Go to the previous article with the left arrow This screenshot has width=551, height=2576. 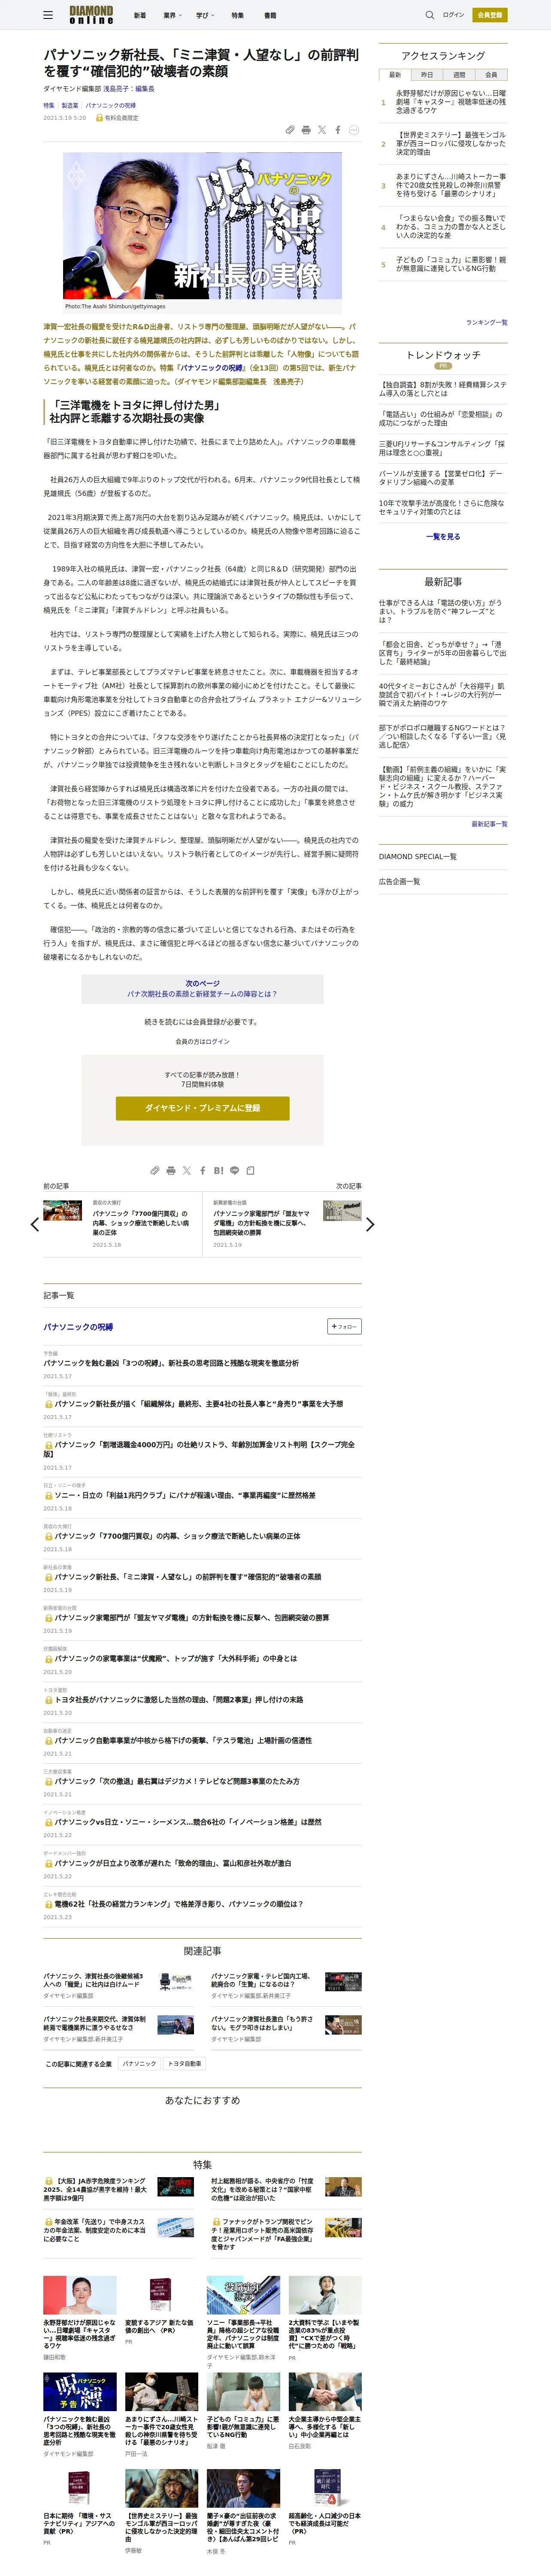point(35,1224)
